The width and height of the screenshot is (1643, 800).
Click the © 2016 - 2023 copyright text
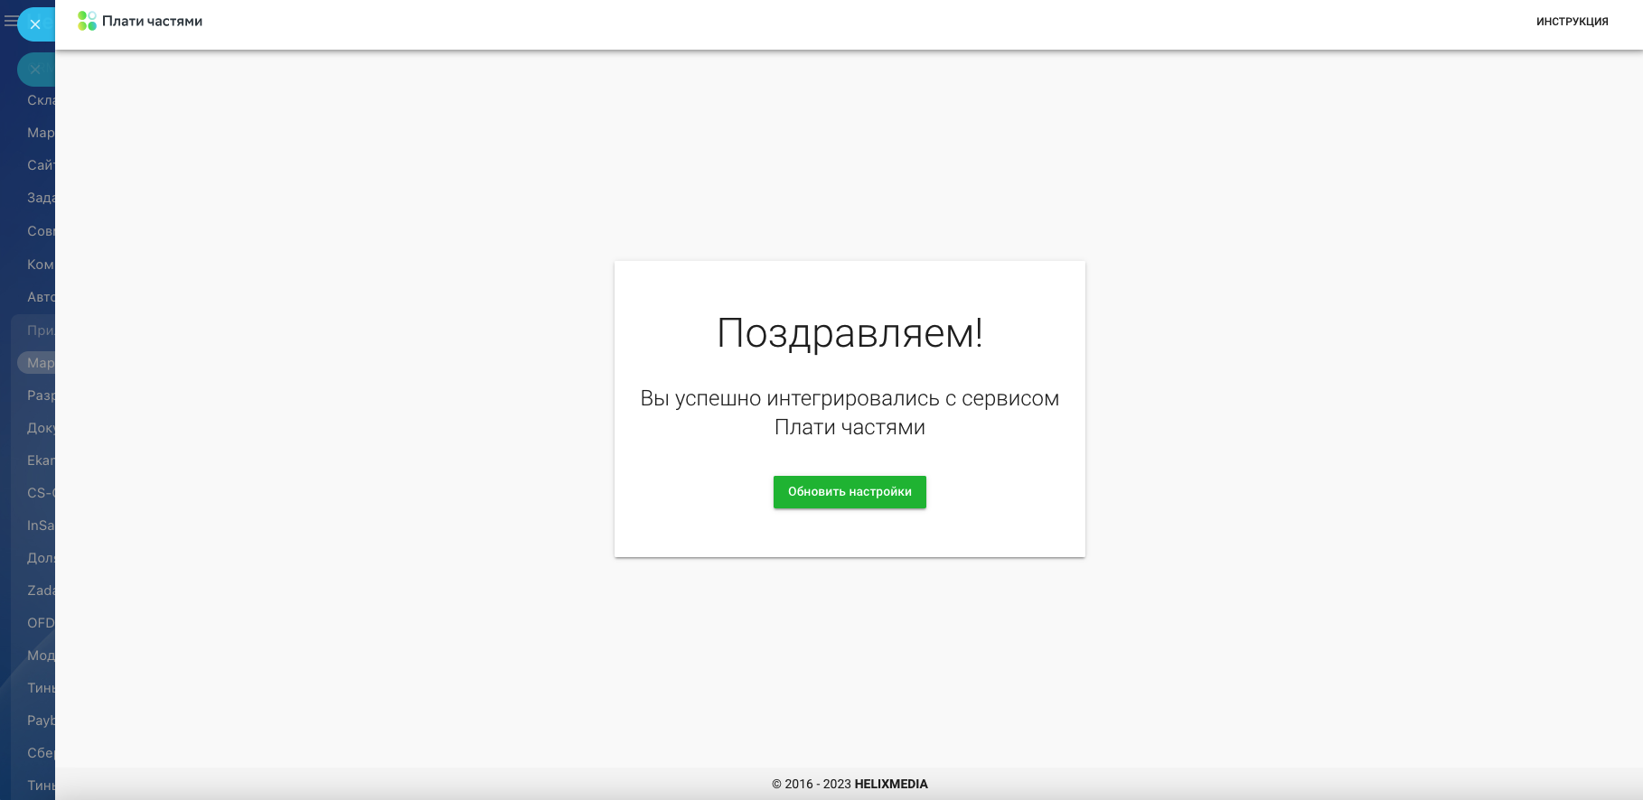point(812,784)
